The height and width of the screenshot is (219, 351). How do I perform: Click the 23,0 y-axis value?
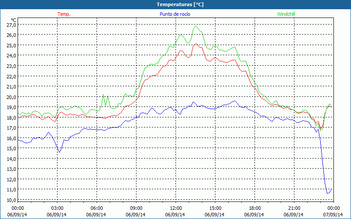point(11,66)
